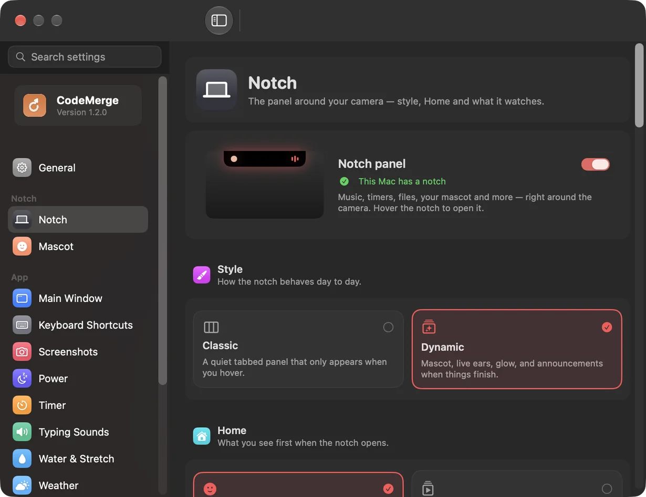The width and height of the screenshot is (646, 497).
Task: Click the Dynamic sparkle stack icon
Action: (x=429, y=327)
